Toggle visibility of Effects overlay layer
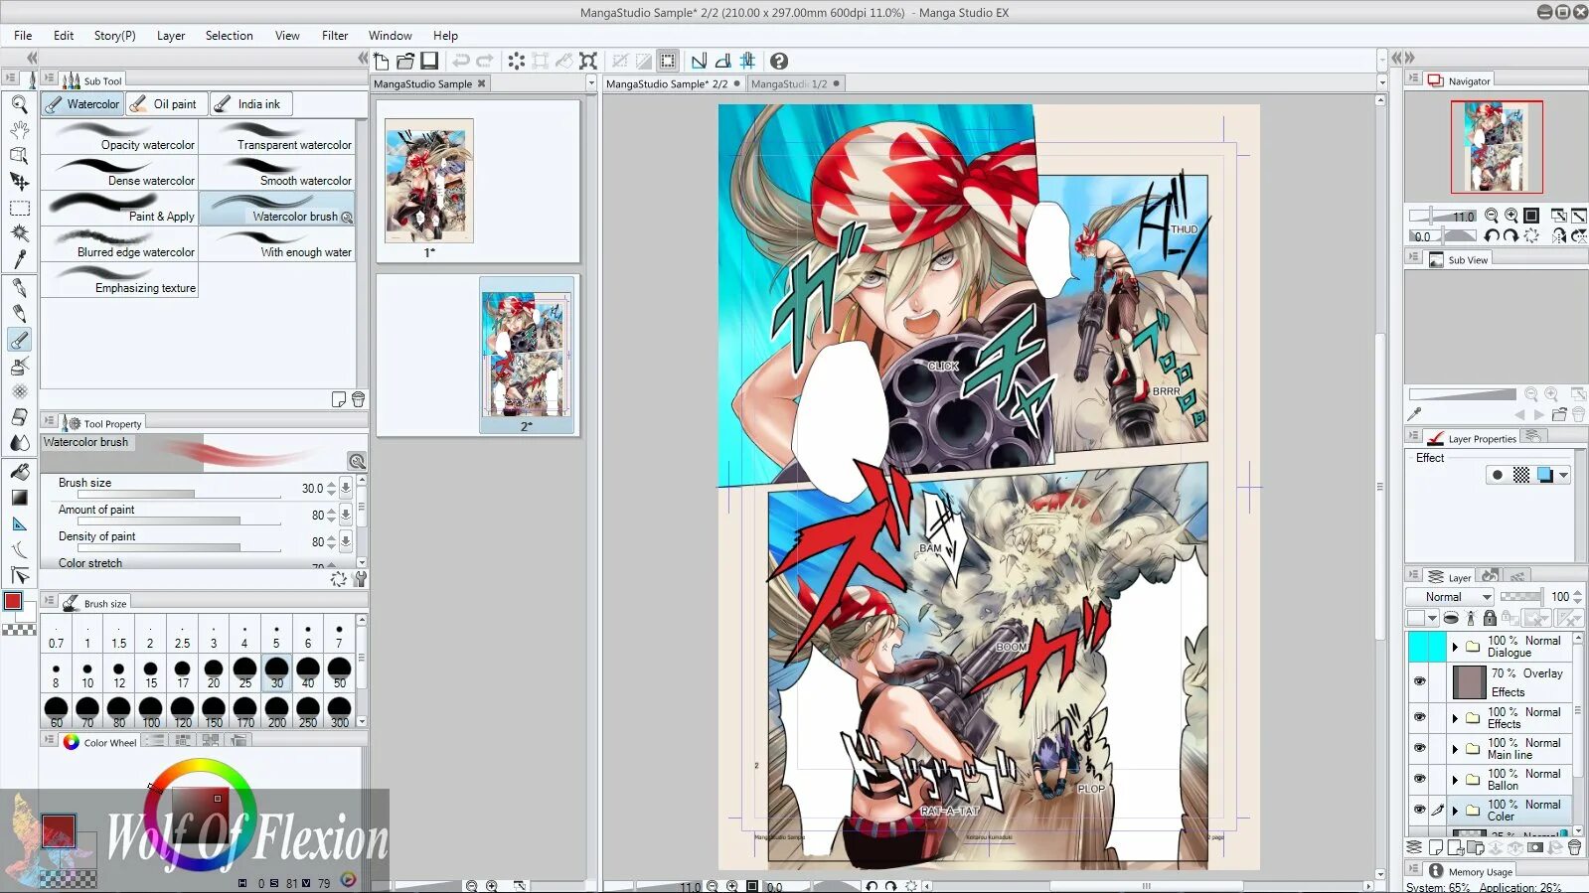This screenshot has width=1589, height=893. click(x=1419, y=681)
